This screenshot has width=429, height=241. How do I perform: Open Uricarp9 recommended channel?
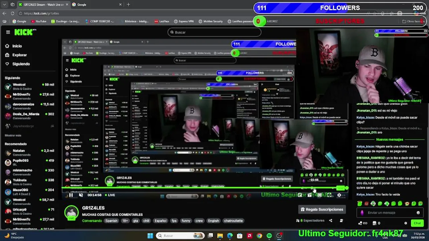[x=29, y=212]
